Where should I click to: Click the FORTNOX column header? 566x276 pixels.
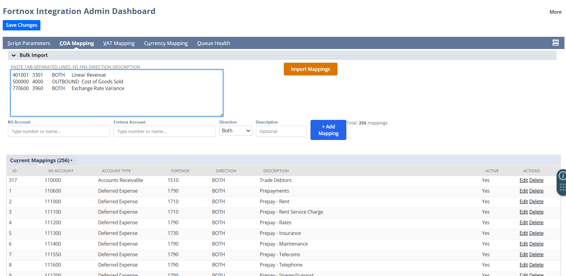[x=180, y=171]
